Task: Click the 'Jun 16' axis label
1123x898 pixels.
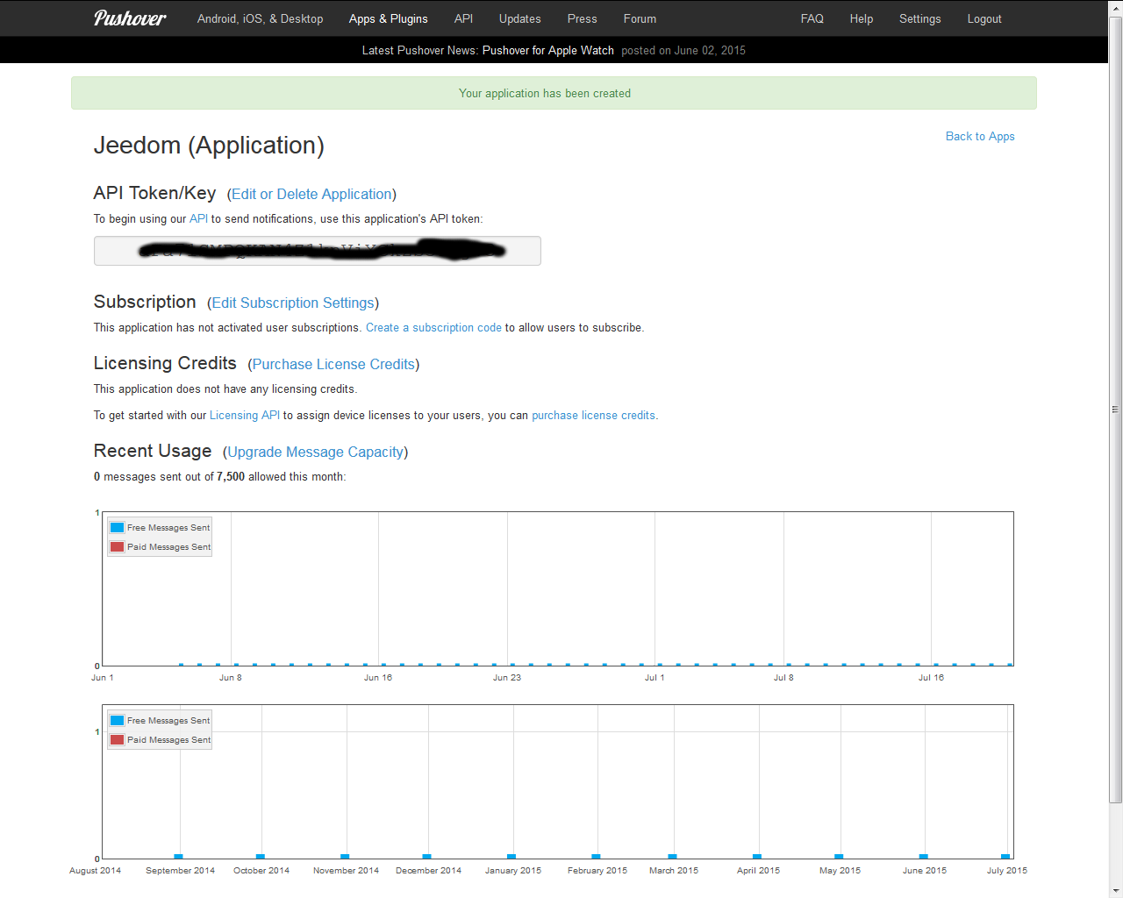Action: pyautogui.click(x=378, y=677)
